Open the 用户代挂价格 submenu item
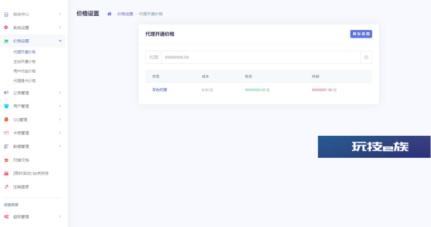The height and width of the screenshot is (227, 431). point(24,71)
